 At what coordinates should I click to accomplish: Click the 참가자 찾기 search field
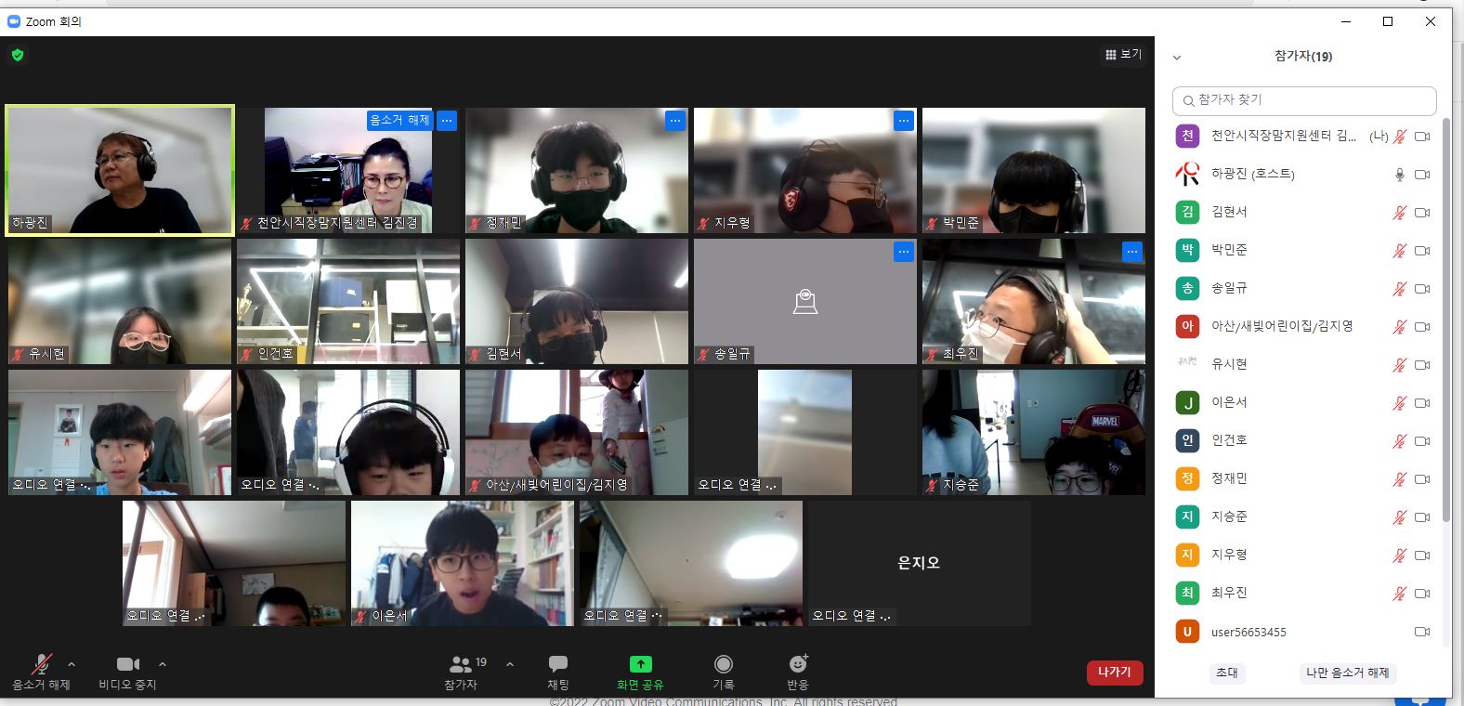tap(1304, 100)
